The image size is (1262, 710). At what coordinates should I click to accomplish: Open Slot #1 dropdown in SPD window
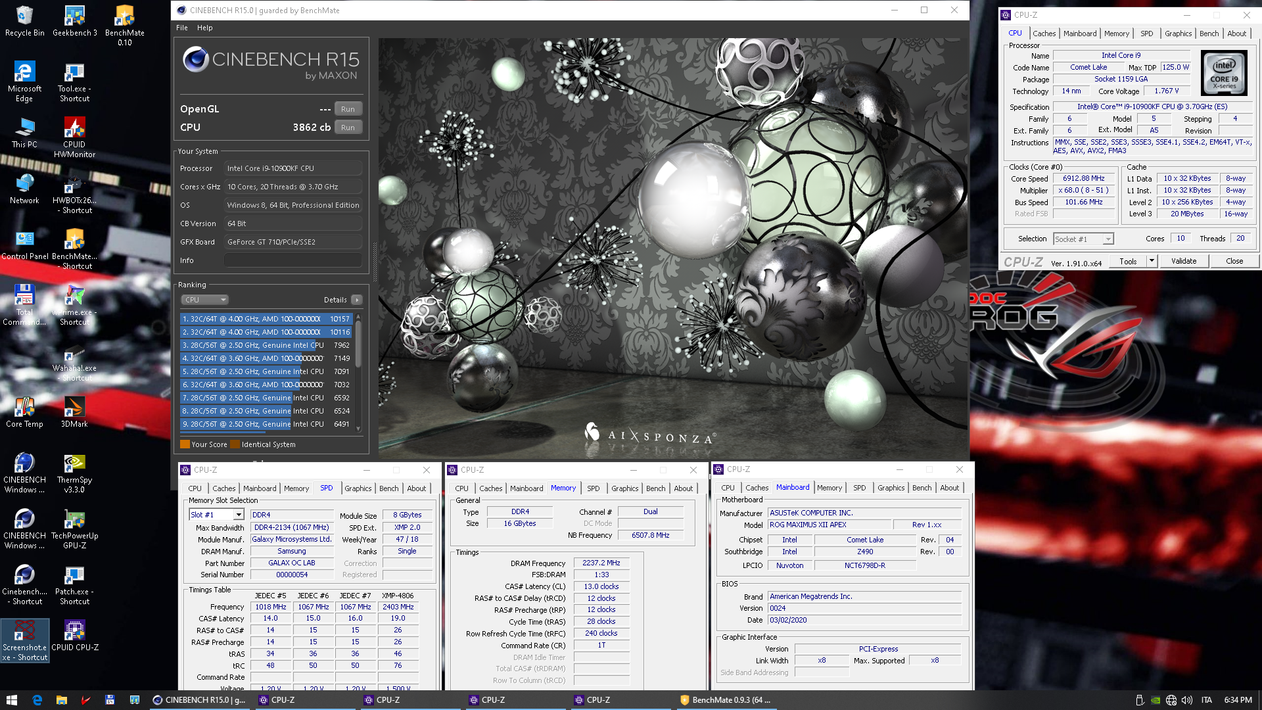click(x=216, y=515)
